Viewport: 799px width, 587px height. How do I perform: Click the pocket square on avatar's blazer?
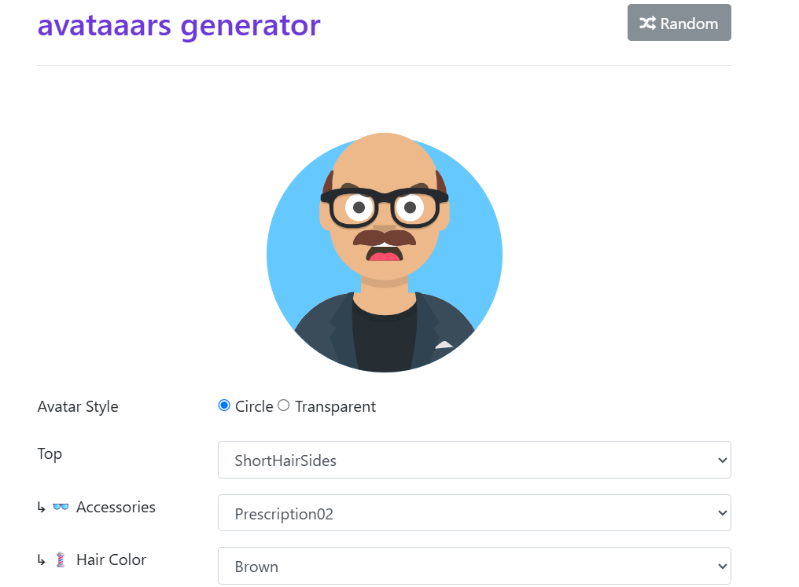coord(444,344)
